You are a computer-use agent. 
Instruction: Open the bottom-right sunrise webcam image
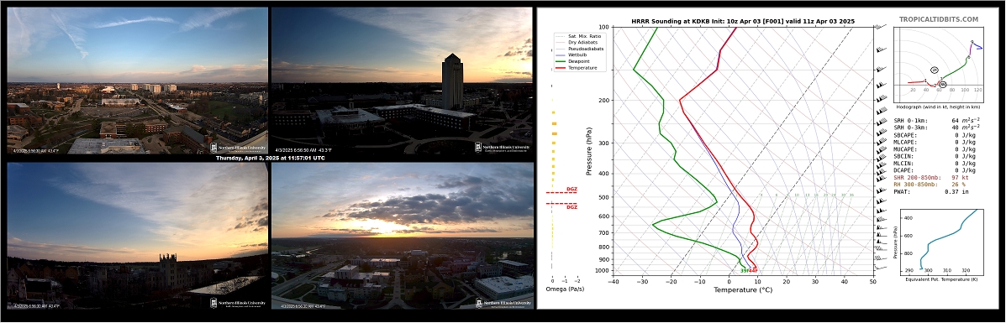(x=403, y=235)
